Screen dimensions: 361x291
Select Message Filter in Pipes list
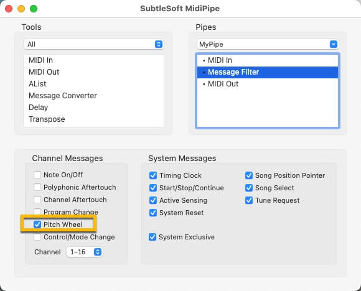point(268,72)
